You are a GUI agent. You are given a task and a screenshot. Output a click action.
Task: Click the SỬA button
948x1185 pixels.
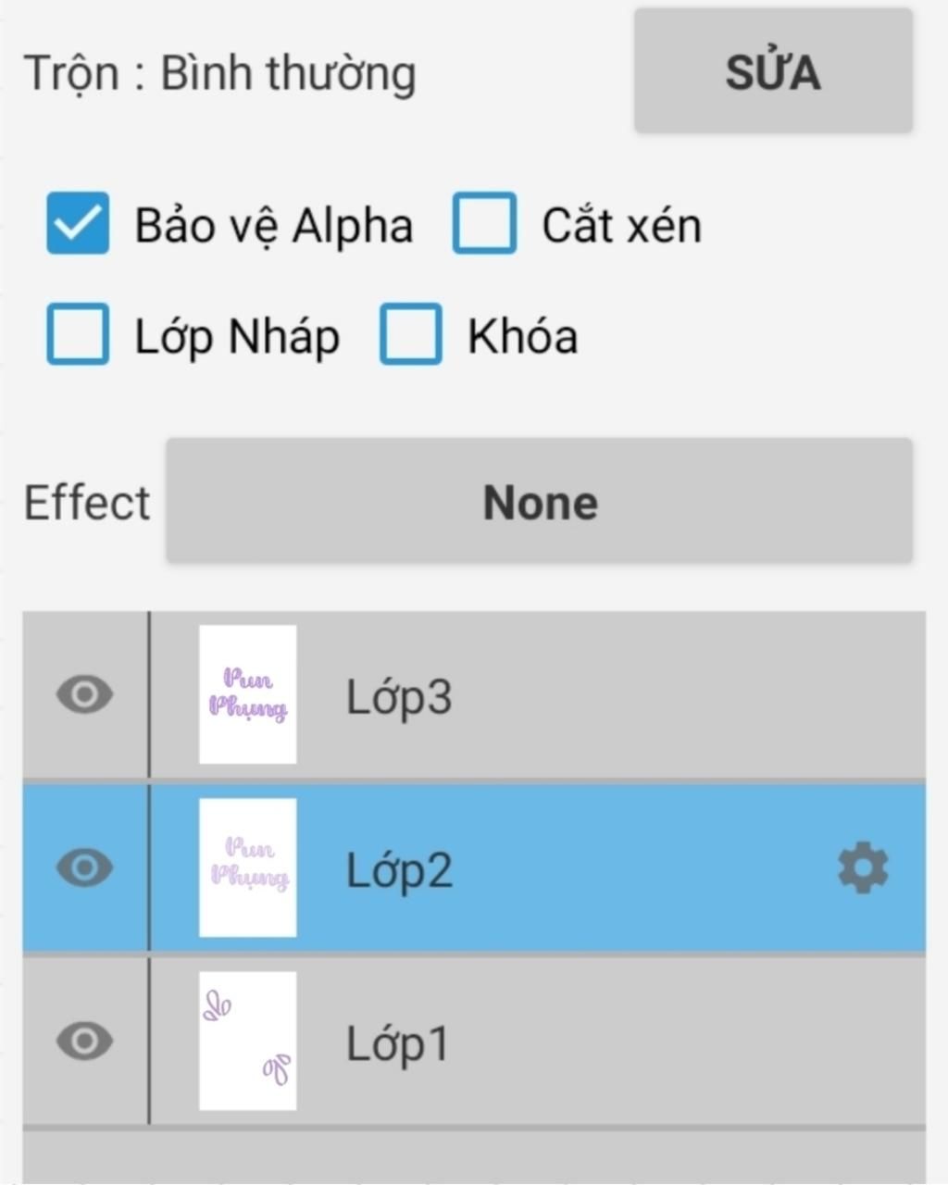coord(773,71)
